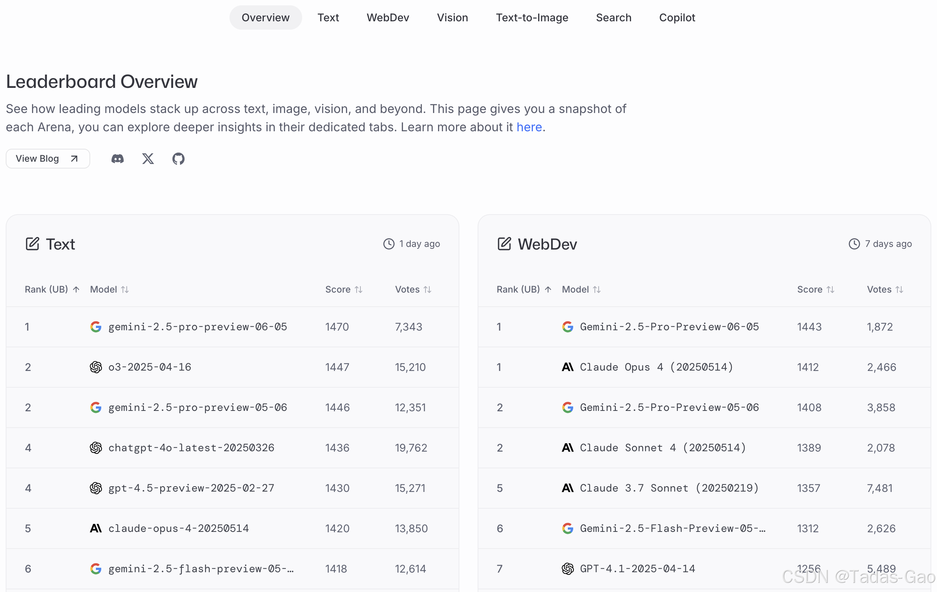937x592 pixels.
Task: Click Google logo next to Gemini-2.5-Pro-Preview-06-05 in WebDev
Action: tap(568, 327)
